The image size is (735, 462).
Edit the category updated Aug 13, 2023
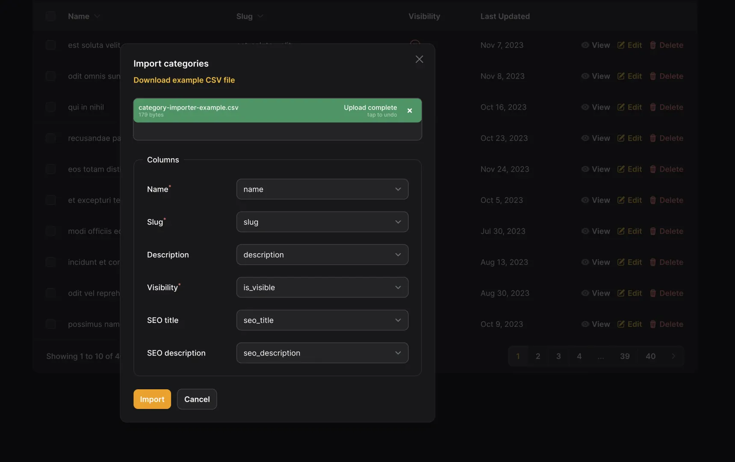coord(629,262)
